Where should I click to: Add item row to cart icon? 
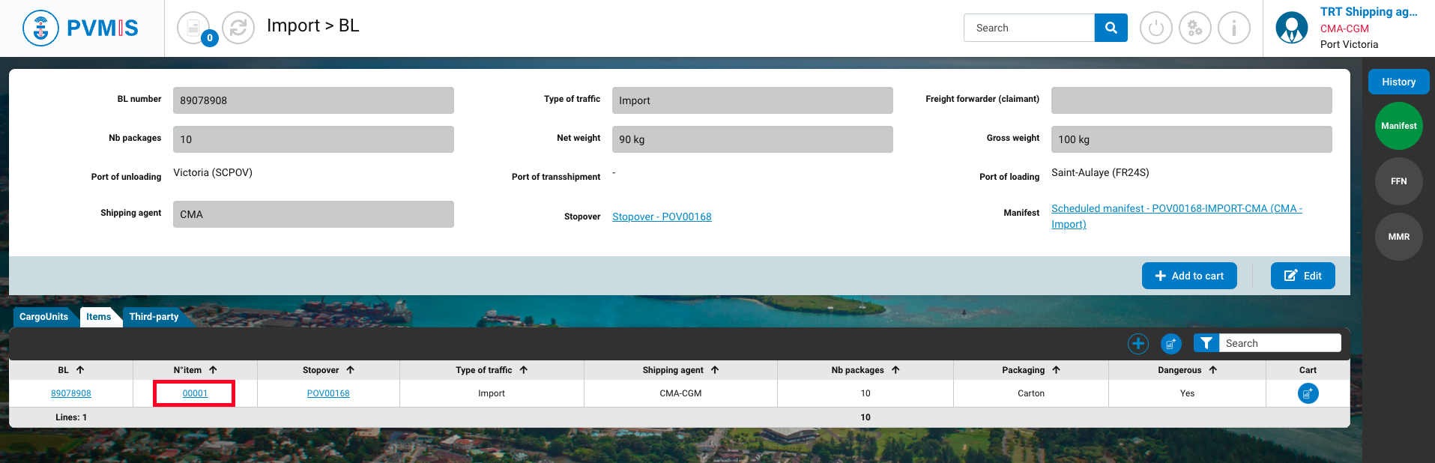(x=1308, y=393)
